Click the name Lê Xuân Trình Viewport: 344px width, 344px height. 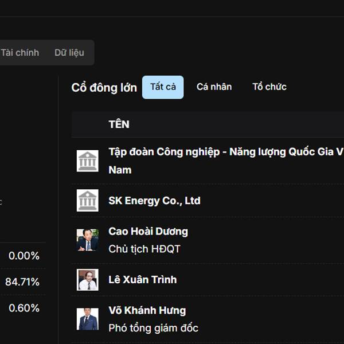[x=142, y=280]
